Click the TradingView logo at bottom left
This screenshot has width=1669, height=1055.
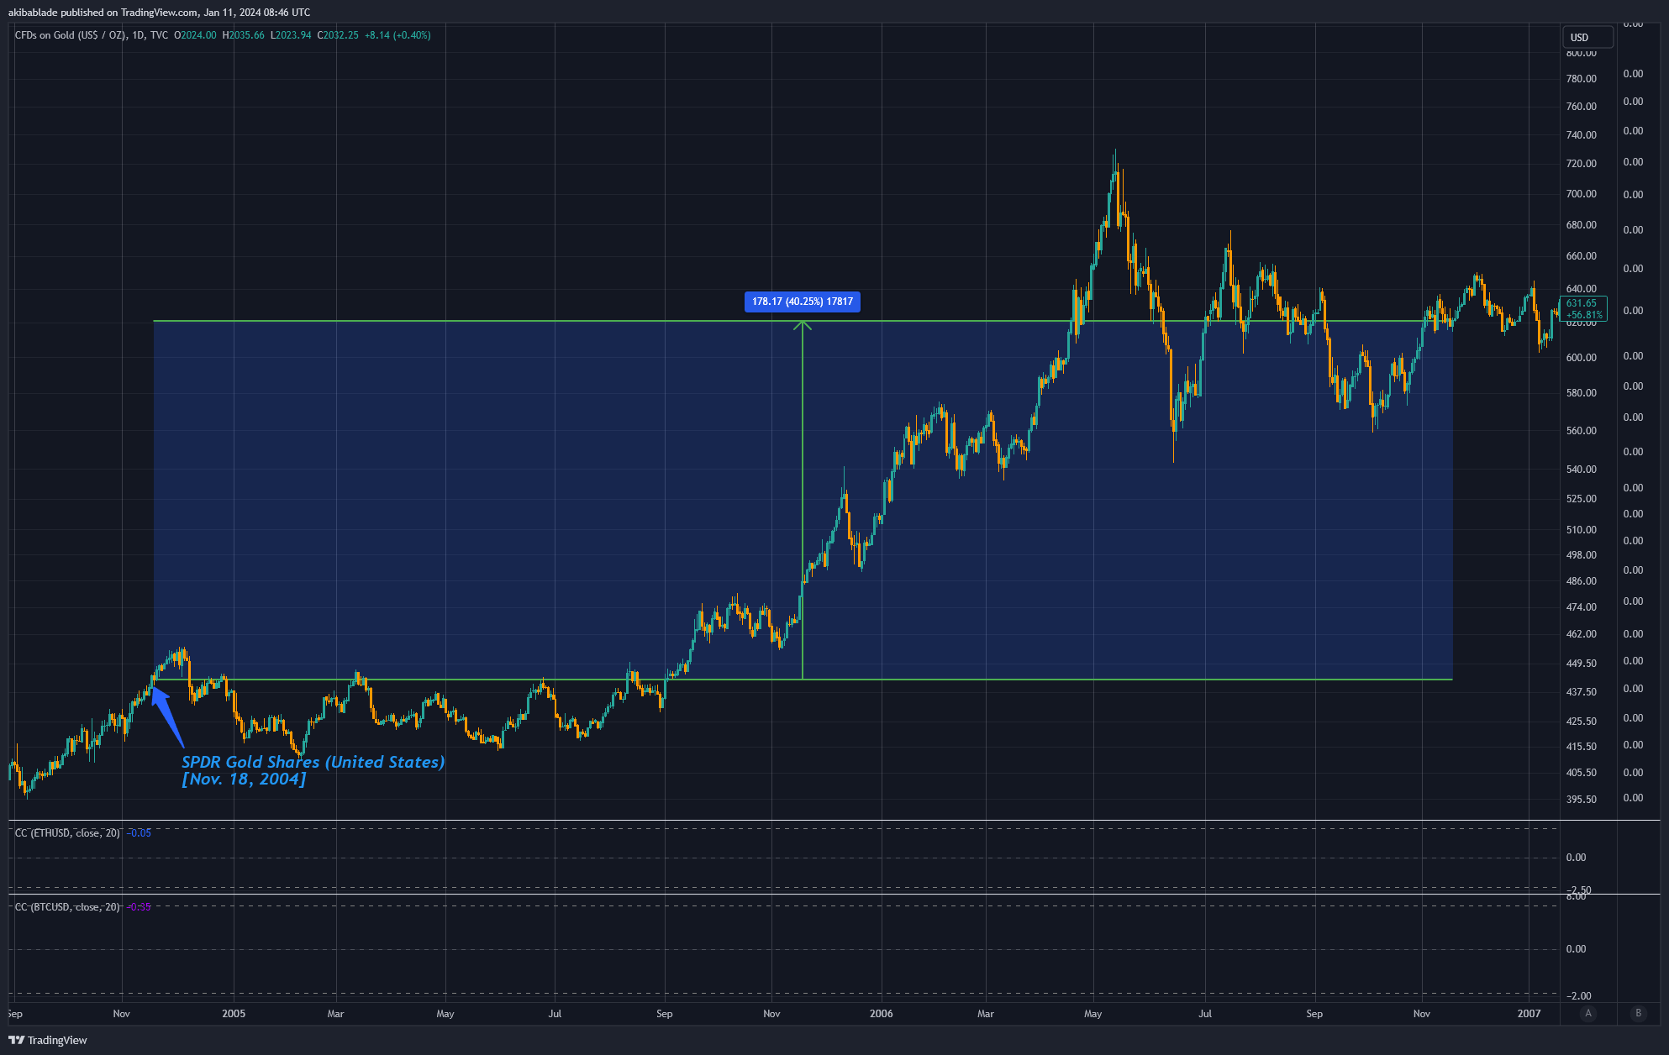[x=48, y=1040]
